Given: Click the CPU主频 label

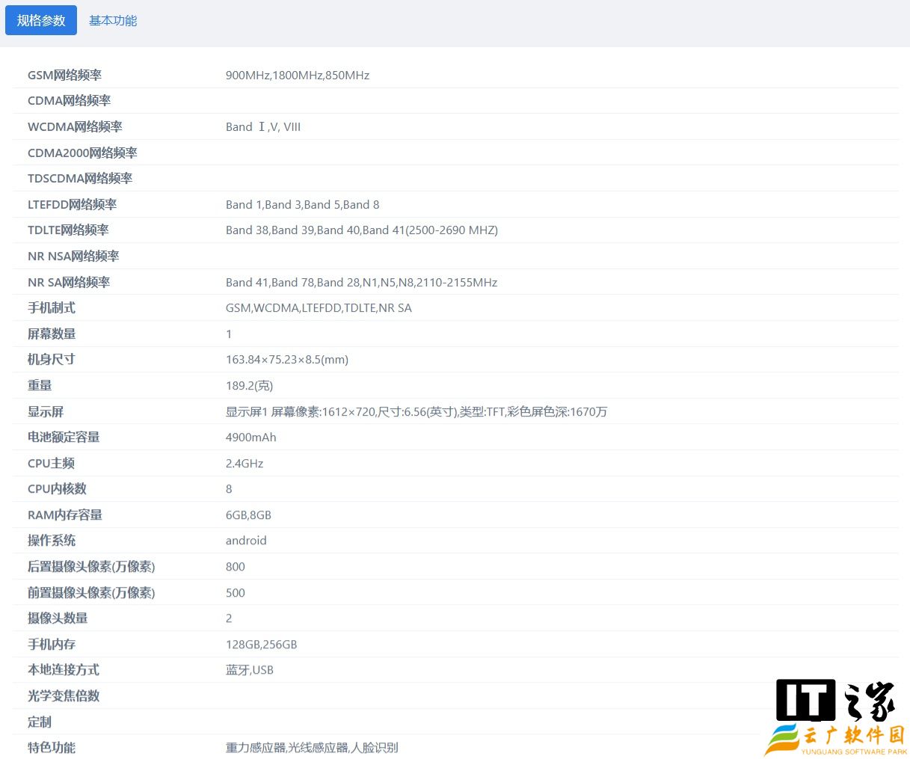Looking at the screenshot, I should tap(51, 463).
